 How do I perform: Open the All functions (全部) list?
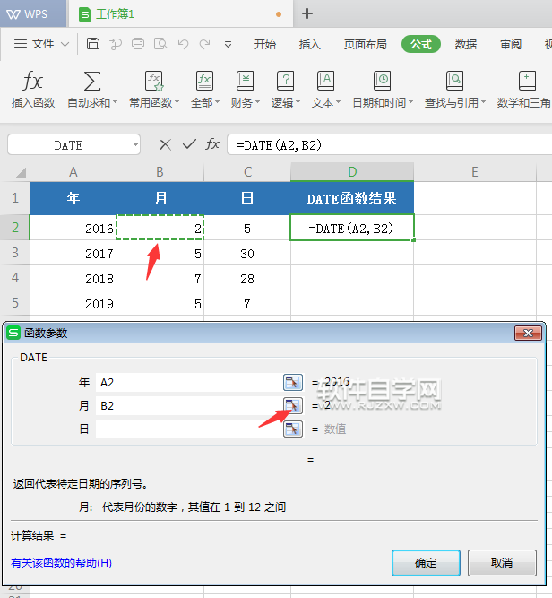pyautogui.click(x=204, y=90)
